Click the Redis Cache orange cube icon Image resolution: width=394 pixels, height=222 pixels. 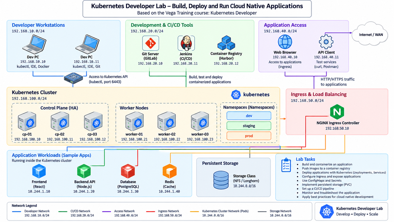tap(169, 171)
